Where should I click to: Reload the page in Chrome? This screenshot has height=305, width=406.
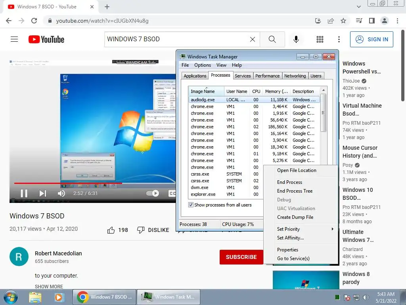pyautogui.click(x=34, y=21)
